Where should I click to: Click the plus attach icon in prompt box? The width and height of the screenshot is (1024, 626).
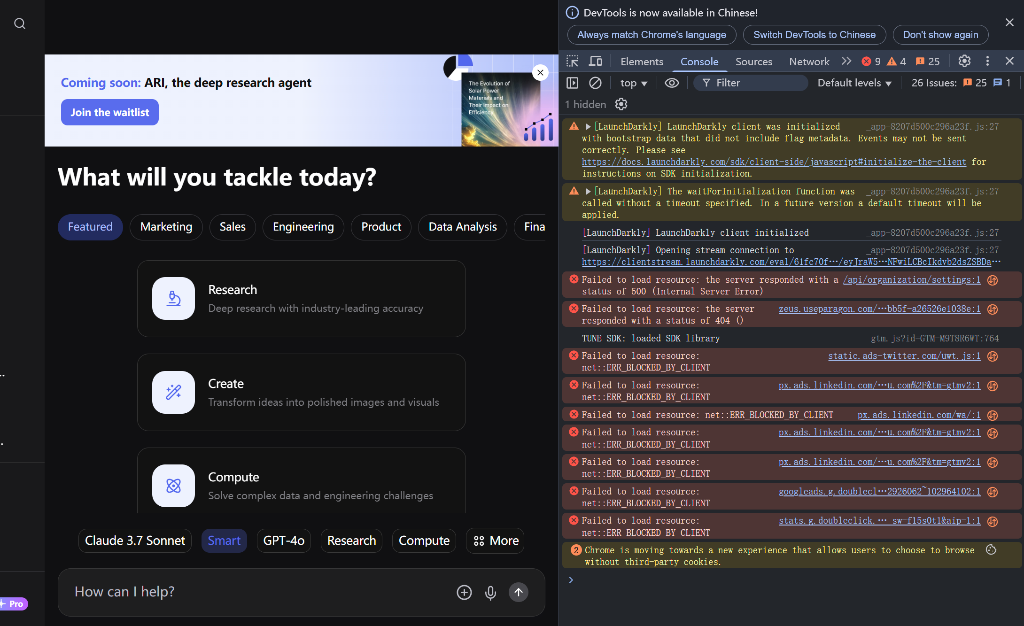(464, 593)
